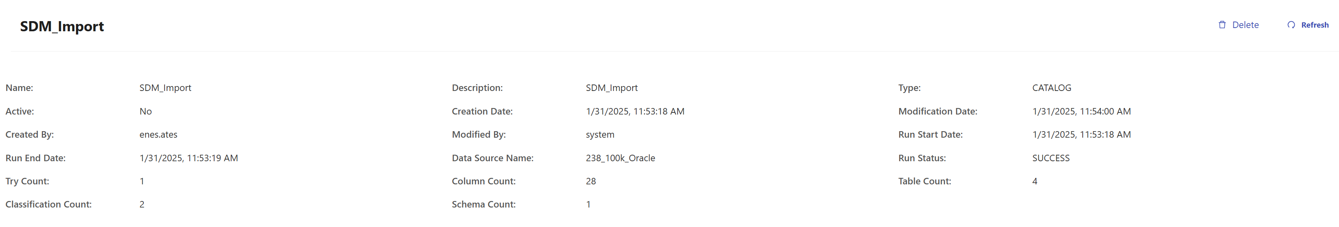Click the Table Count value 4
The width and height of the screenshot is (1339, 227).
(x=1034, y=181)
